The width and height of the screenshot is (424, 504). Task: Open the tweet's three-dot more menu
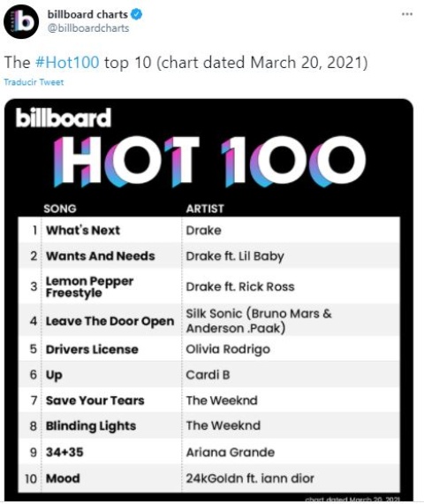click(x=407, y=14)
